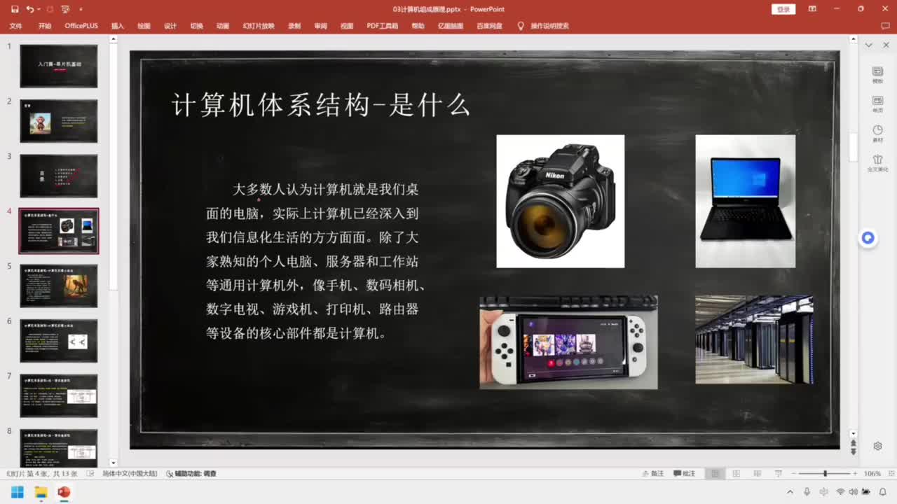
Task: Select the Nikon camera picture on slide
Action: 561,202
